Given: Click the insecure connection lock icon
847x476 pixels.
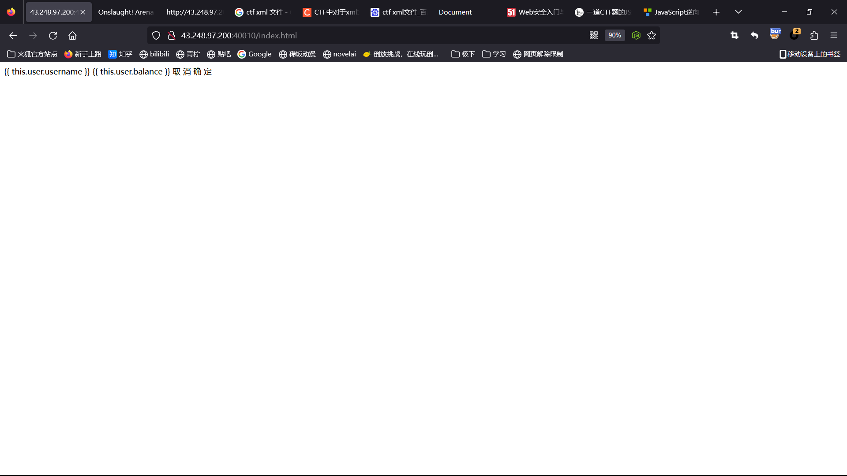Looking at the screenshot, I should coord(172,36).
